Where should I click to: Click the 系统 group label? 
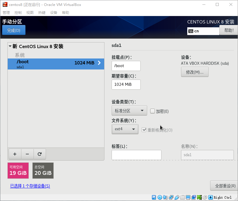[20, 55]
